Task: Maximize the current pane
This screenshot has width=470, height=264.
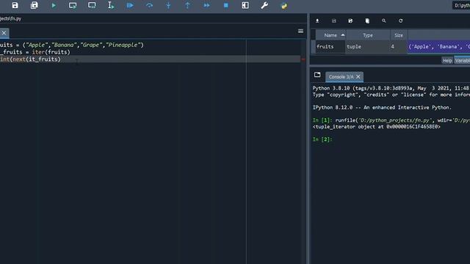Action: [x=245, y=5]
